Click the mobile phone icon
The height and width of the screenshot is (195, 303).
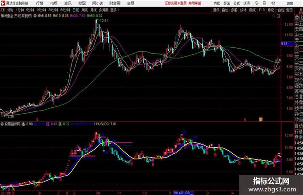point(264,3)
